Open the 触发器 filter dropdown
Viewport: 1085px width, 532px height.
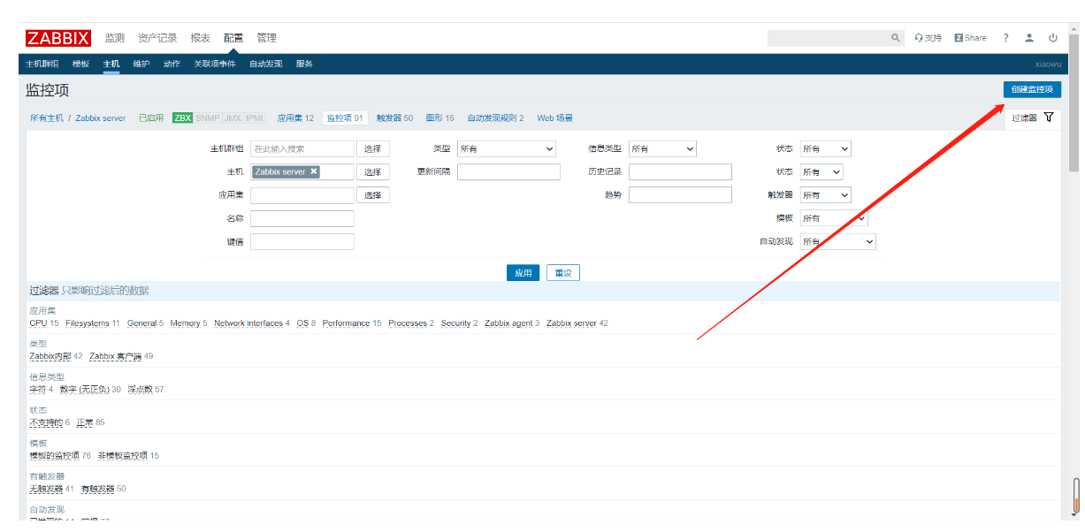[826, 195]
